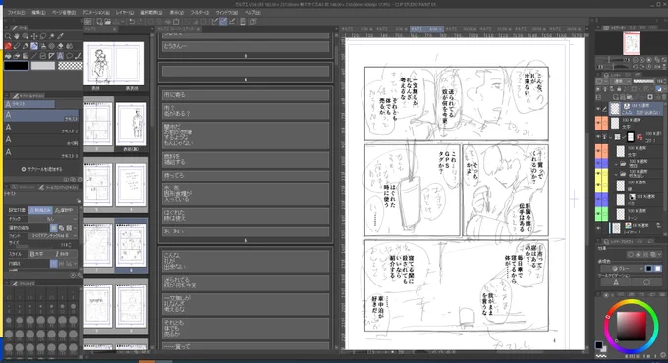Toggle visibility of blue-tagged ベタ layer
This screenshot has width=668, height=363.
point(598,199)
